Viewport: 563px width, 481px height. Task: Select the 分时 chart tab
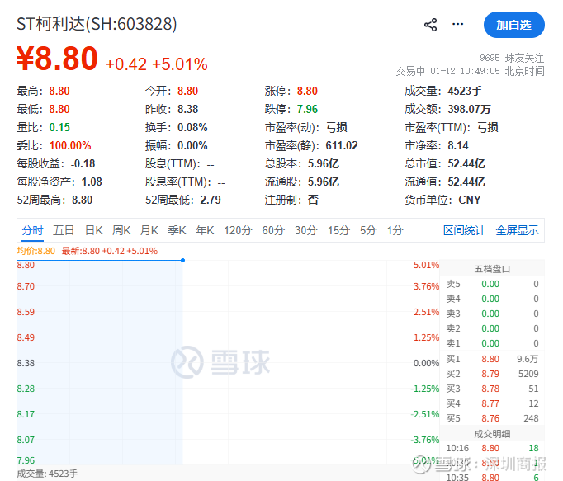(32, 230)
